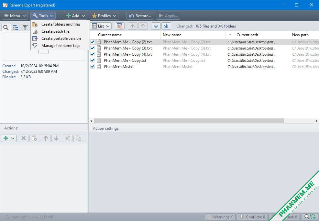Click move action up icon
This screenshot has width=319, height=221.
[46, 138]
